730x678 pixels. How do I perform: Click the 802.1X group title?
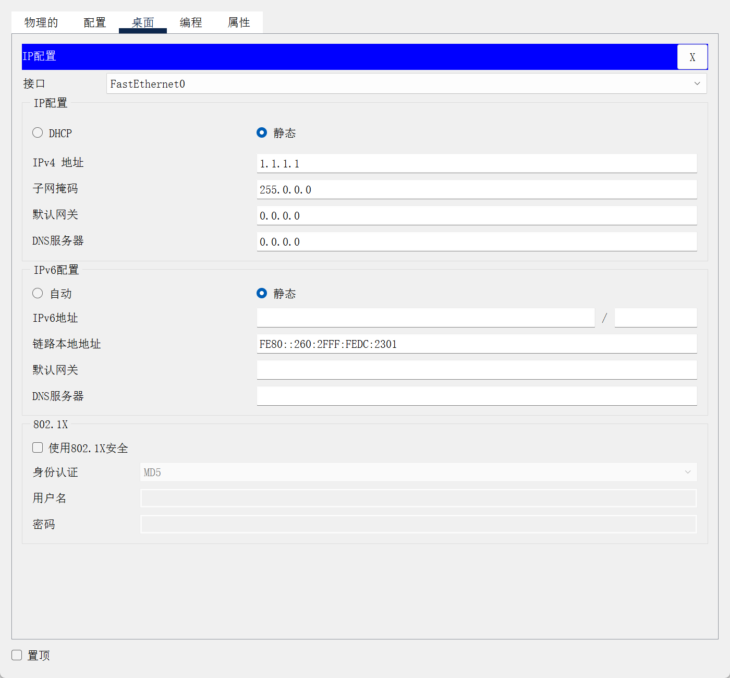tap(51, 425)
